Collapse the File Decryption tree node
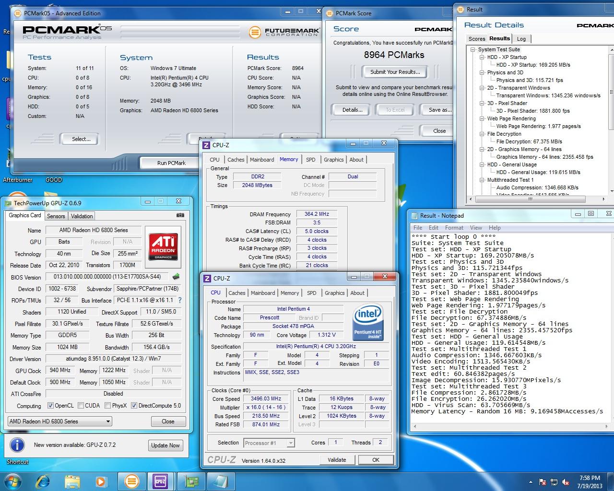This screenshot has height=491, width=614. pyautogui.click(x=482, y=134)
